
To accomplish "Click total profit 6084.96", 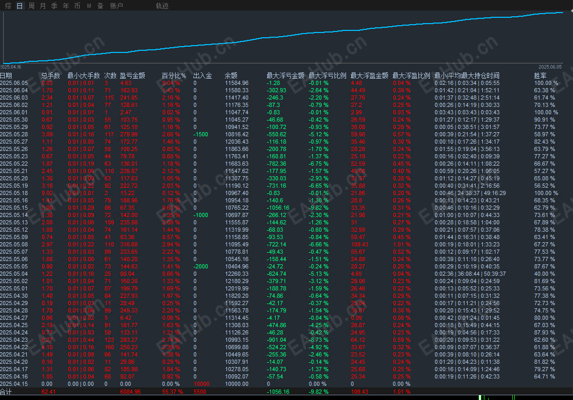I will [x=131, y=392].
